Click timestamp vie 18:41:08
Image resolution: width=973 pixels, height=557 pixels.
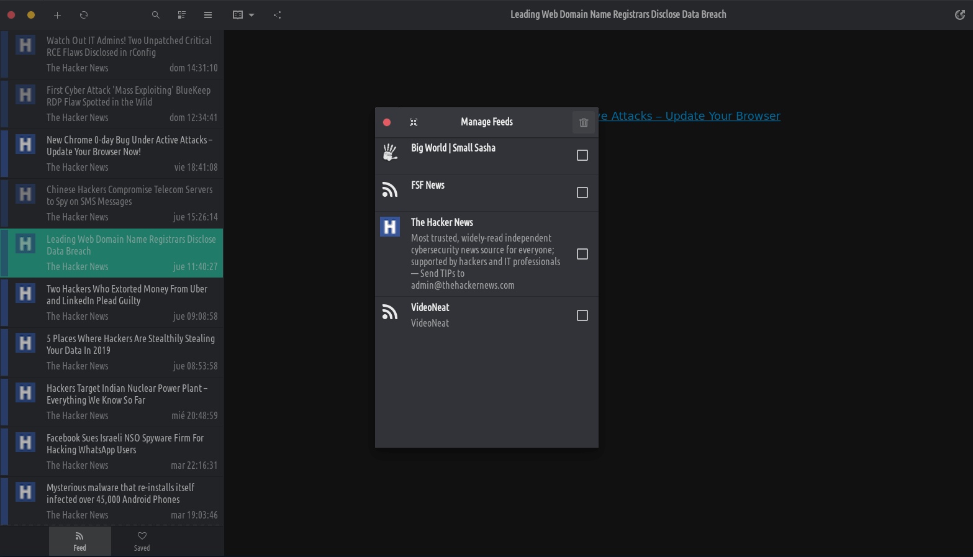click(x=196, y=167)
